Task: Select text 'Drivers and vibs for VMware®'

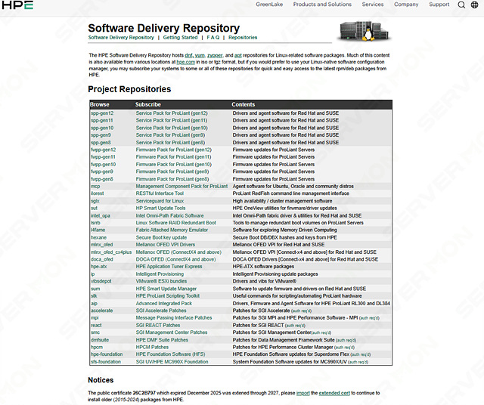Action: (x=264, y=281)
